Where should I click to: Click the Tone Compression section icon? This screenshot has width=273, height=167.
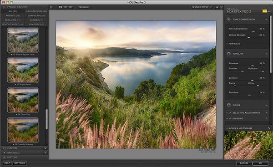[x=229, y=19]
